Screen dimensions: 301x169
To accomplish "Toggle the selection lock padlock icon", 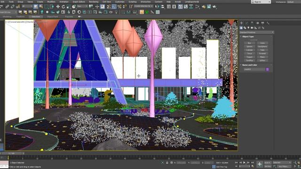I will (167, 163).
